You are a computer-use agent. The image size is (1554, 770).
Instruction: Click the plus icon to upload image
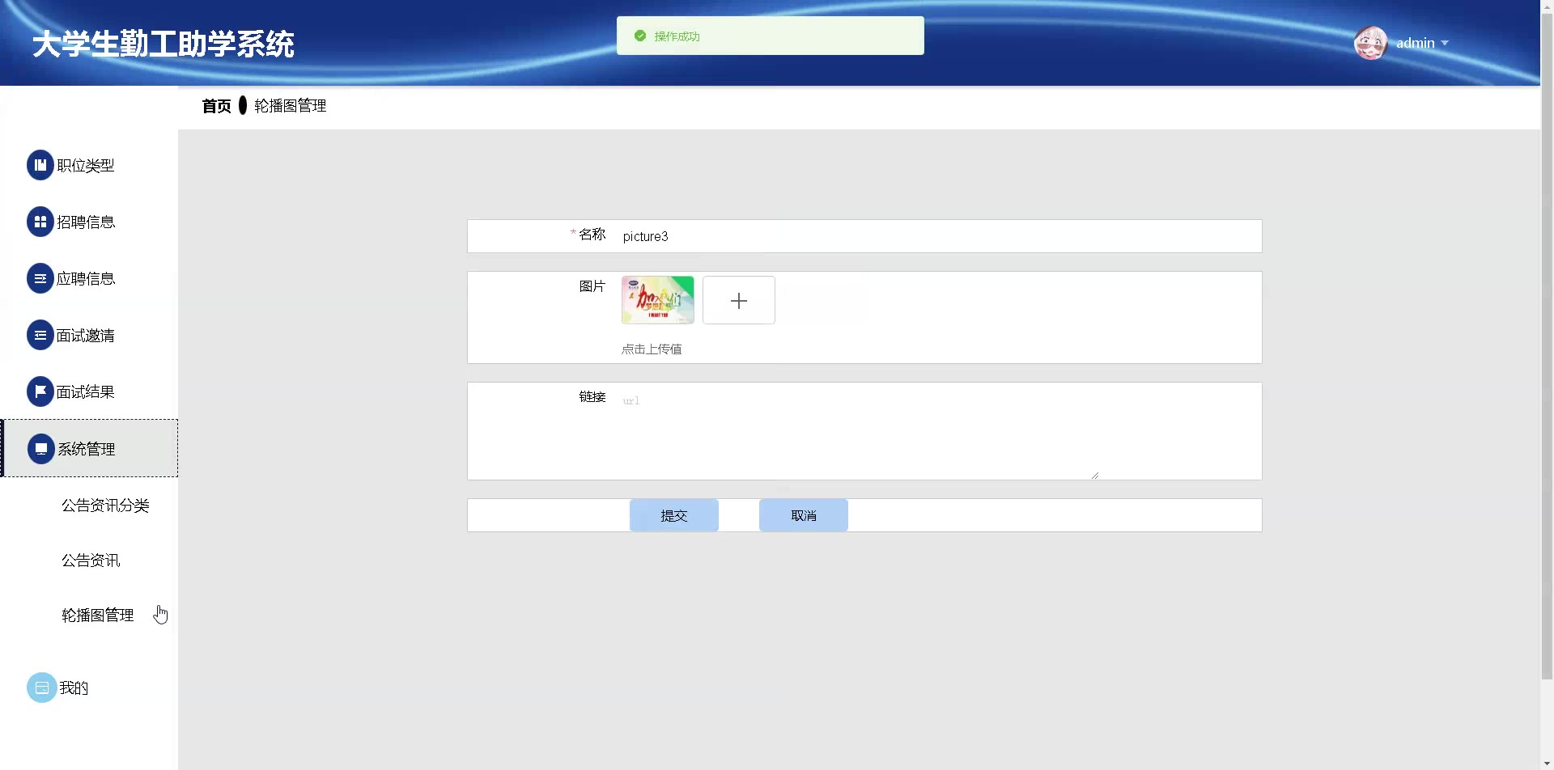(x=739, y=300)
